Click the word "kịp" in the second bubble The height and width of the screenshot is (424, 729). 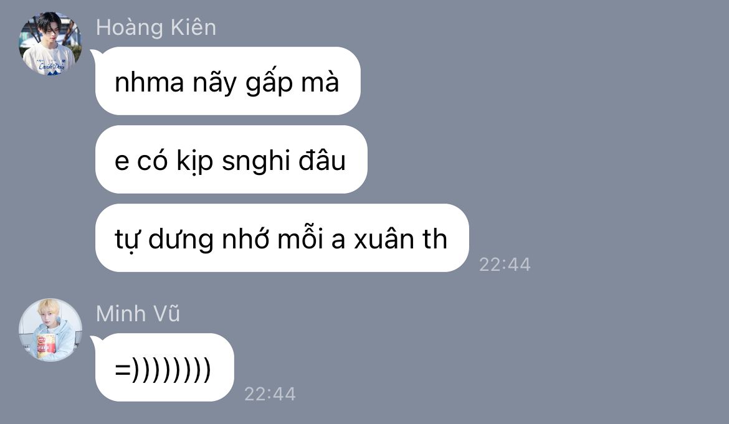[x=195, y=161]
